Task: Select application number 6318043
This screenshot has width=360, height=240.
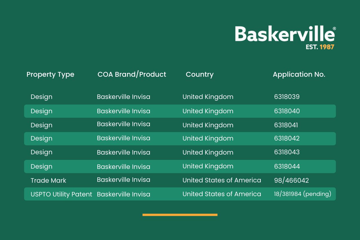Action: [x=287, y=152]
